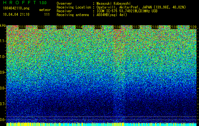
Task: Click the observer name Masayuki Kobayashi
Action: [114, 3]
